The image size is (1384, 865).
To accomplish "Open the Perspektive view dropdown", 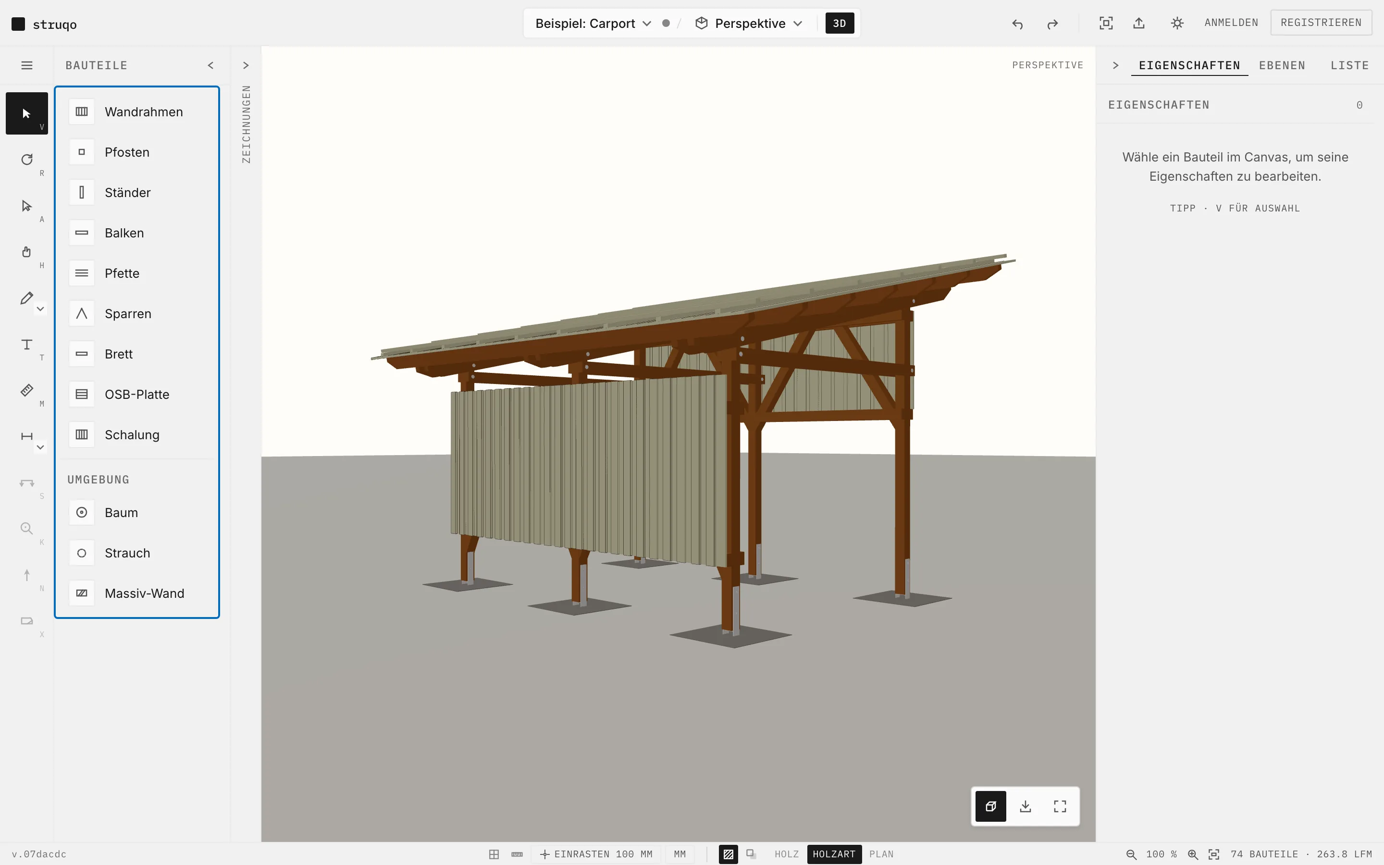I will 749,24.
